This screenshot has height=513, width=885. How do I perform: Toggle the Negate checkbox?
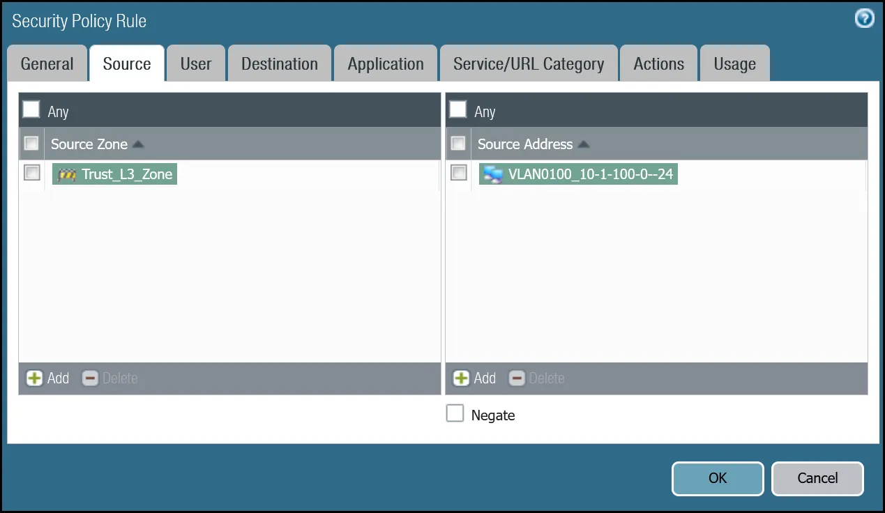pos(455,414)
